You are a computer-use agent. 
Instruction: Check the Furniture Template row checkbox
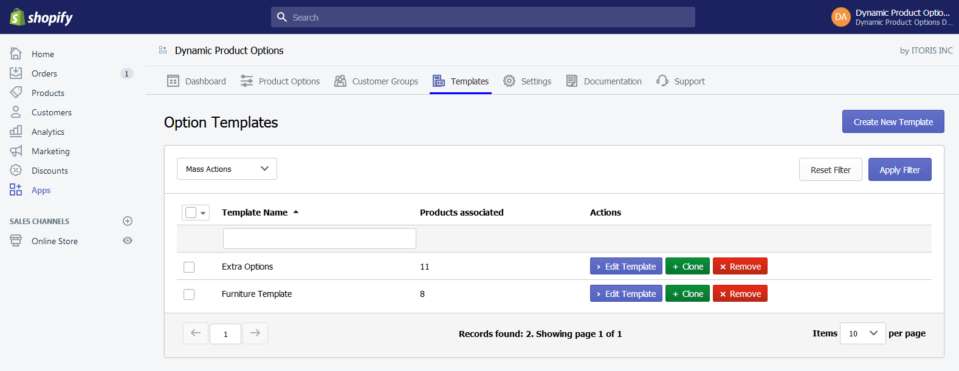click(x=189, y=294)
